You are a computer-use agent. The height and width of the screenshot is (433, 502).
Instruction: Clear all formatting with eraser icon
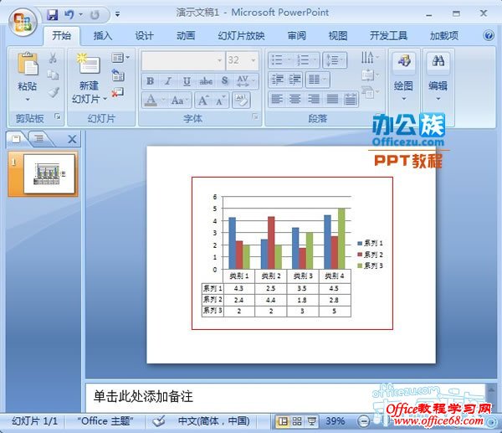(241, 101)
